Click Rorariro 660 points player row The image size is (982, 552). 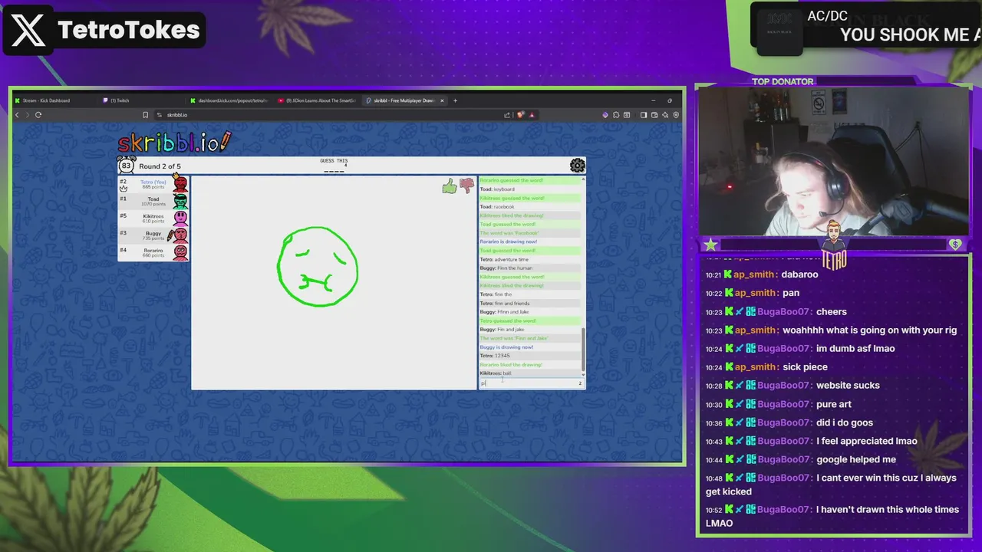153,252
